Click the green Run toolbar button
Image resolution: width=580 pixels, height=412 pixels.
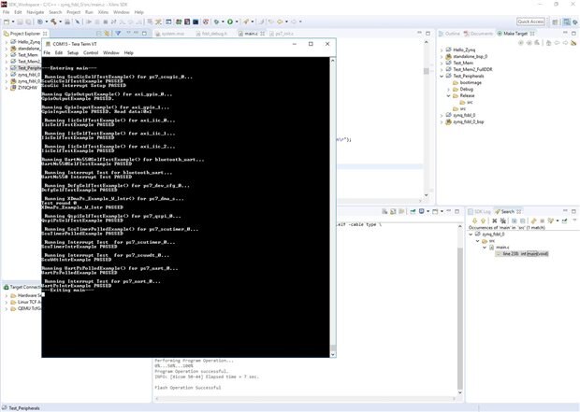tap(230, 21)
